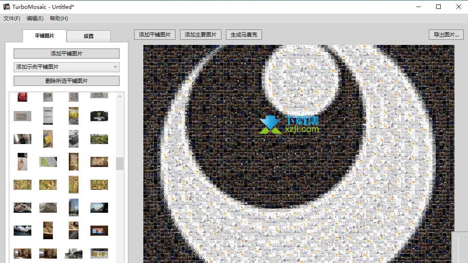Click 生成马赛克 to generate mosaic

pos(244,35)
